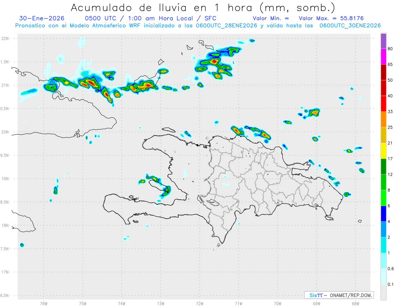Click the '76W' longitude axis label

point(44,303)
